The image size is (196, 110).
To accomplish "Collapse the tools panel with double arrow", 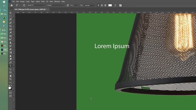I will (x=9, y=8).
